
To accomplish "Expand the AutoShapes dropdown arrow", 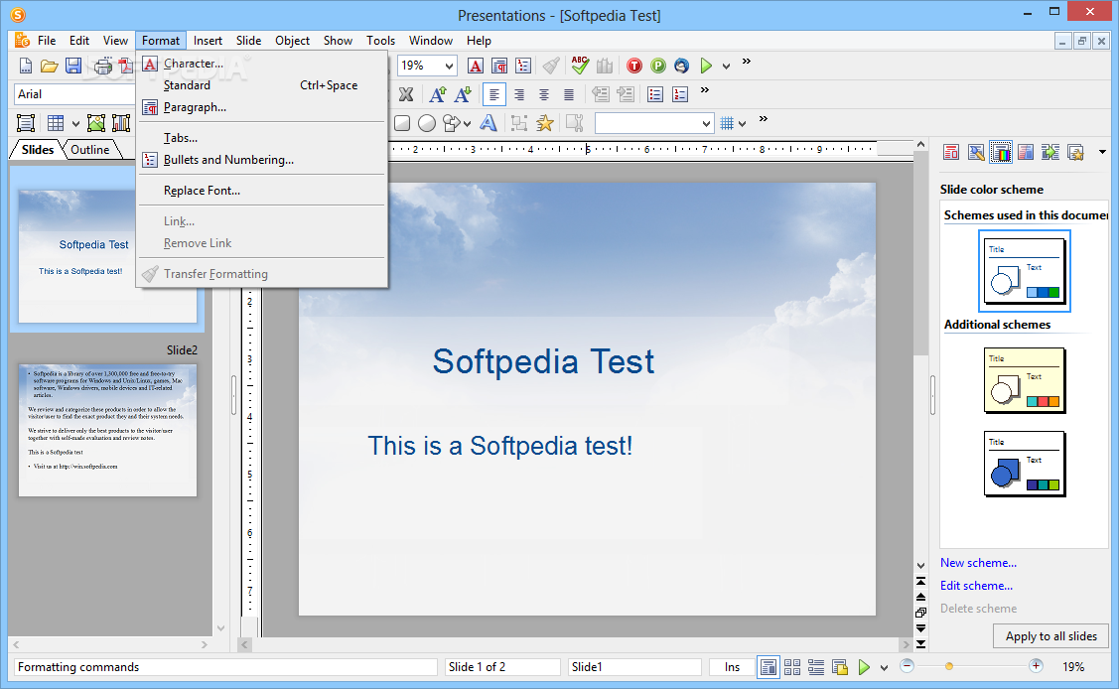I will pos(467,124).
